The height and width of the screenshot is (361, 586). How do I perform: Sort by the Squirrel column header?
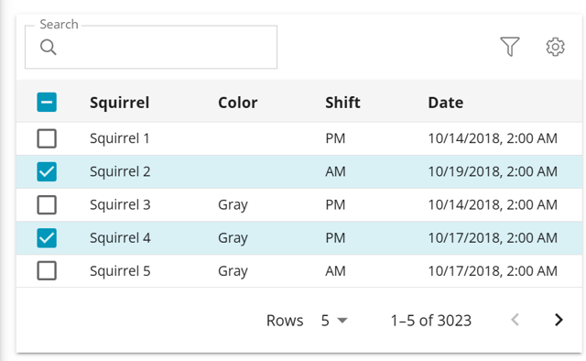pyautogui.click(x=120, y=103)
